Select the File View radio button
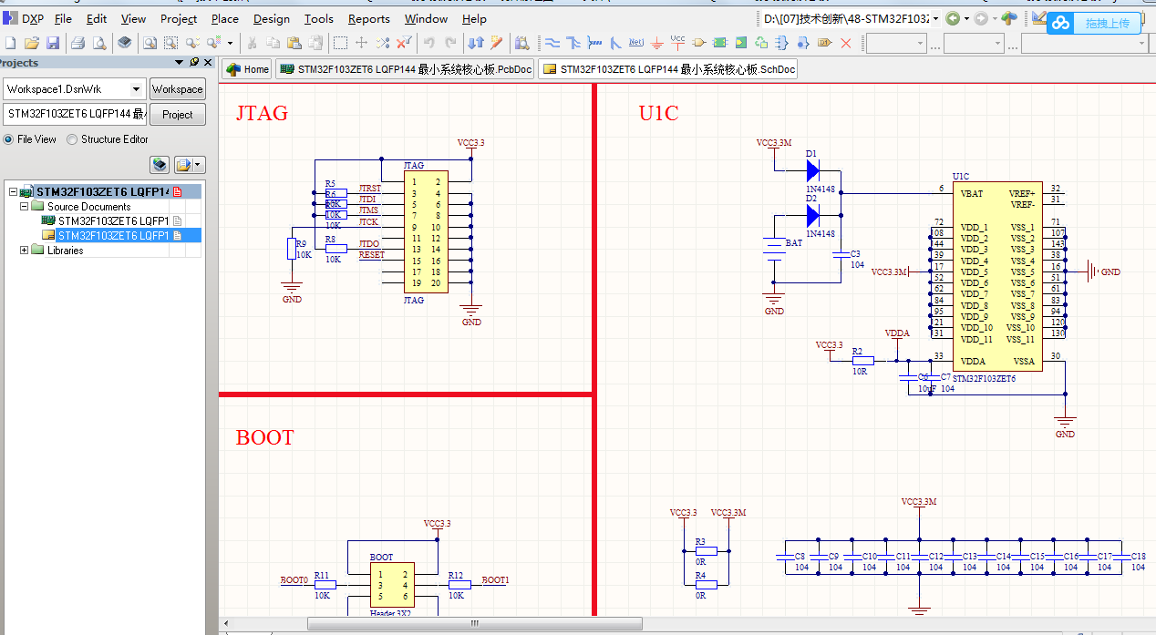Screen dimensions: 1156x635 (9, 139)
